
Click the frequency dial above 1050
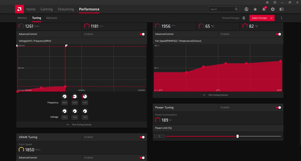(x=75, y=96)
